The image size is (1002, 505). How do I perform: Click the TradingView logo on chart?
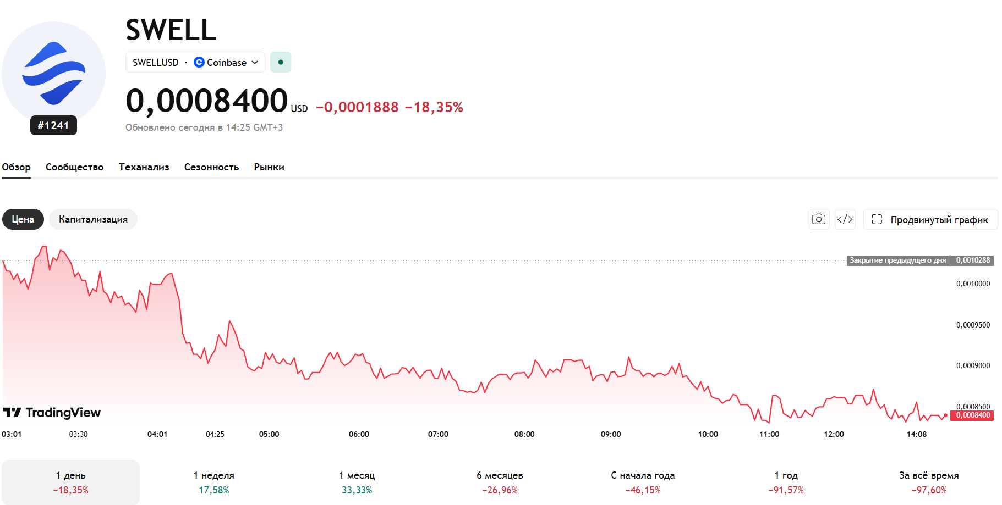[52, 413]
